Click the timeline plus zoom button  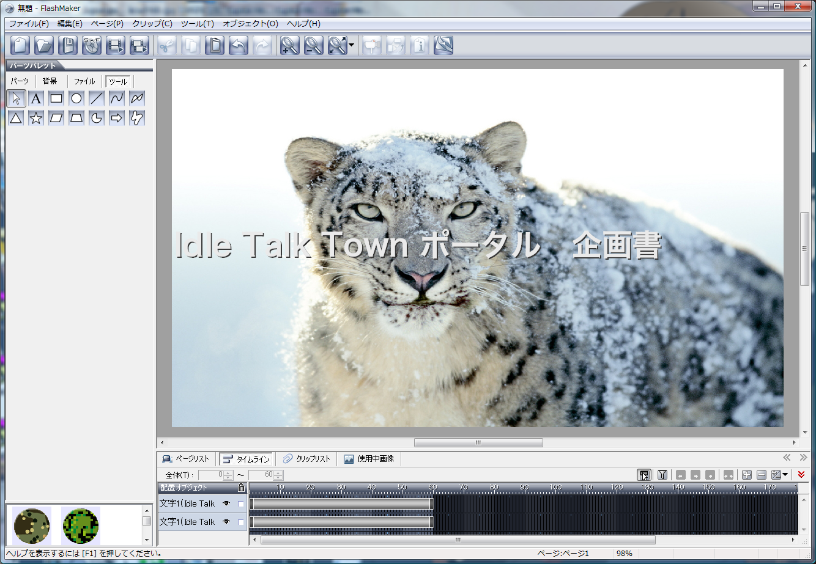pos(746,475)
